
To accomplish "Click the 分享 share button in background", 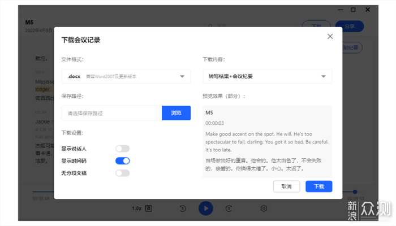I will tap(350, 26).
